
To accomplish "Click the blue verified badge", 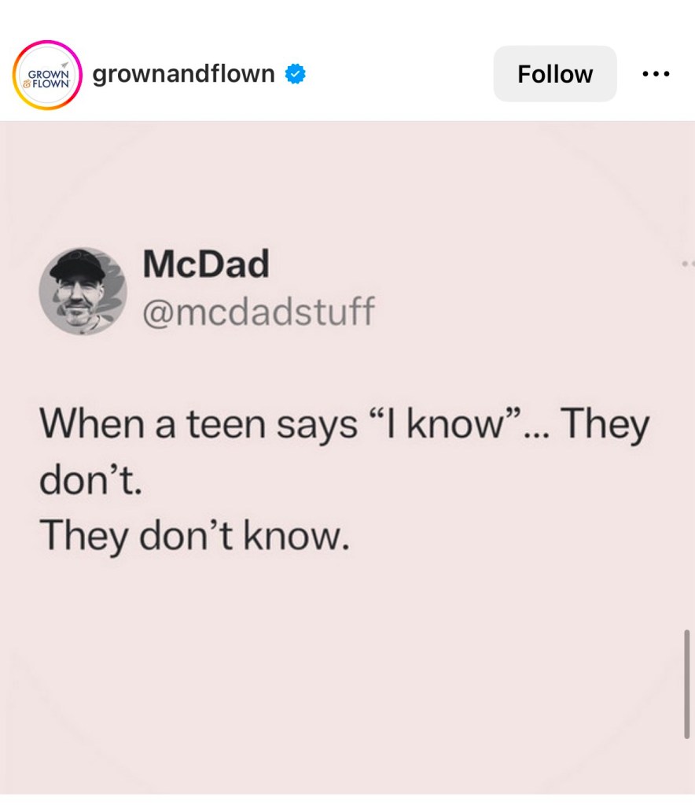I will point(295,74).
